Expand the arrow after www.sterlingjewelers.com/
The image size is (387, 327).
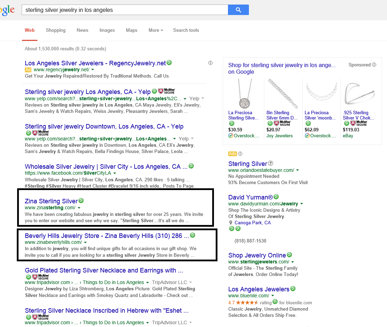[x=293, y=262]
